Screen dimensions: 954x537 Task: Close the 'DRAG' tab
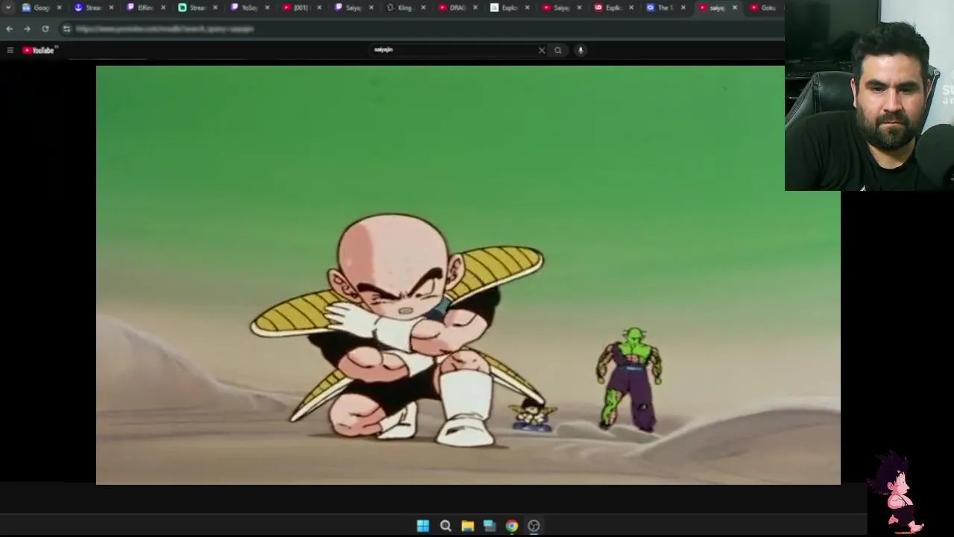[476, 7]
